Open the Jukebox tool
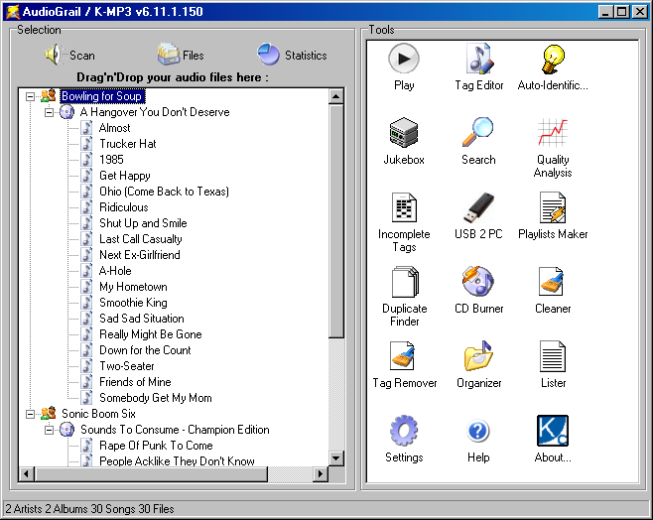Viewport: 653px width, 520px height. [x=404, y=141]
